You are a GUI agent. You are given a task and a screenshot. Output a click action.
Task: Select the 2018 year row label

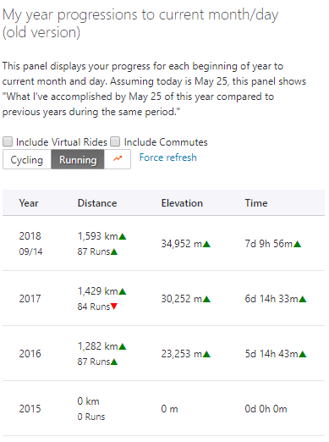[x=30, y=236]
